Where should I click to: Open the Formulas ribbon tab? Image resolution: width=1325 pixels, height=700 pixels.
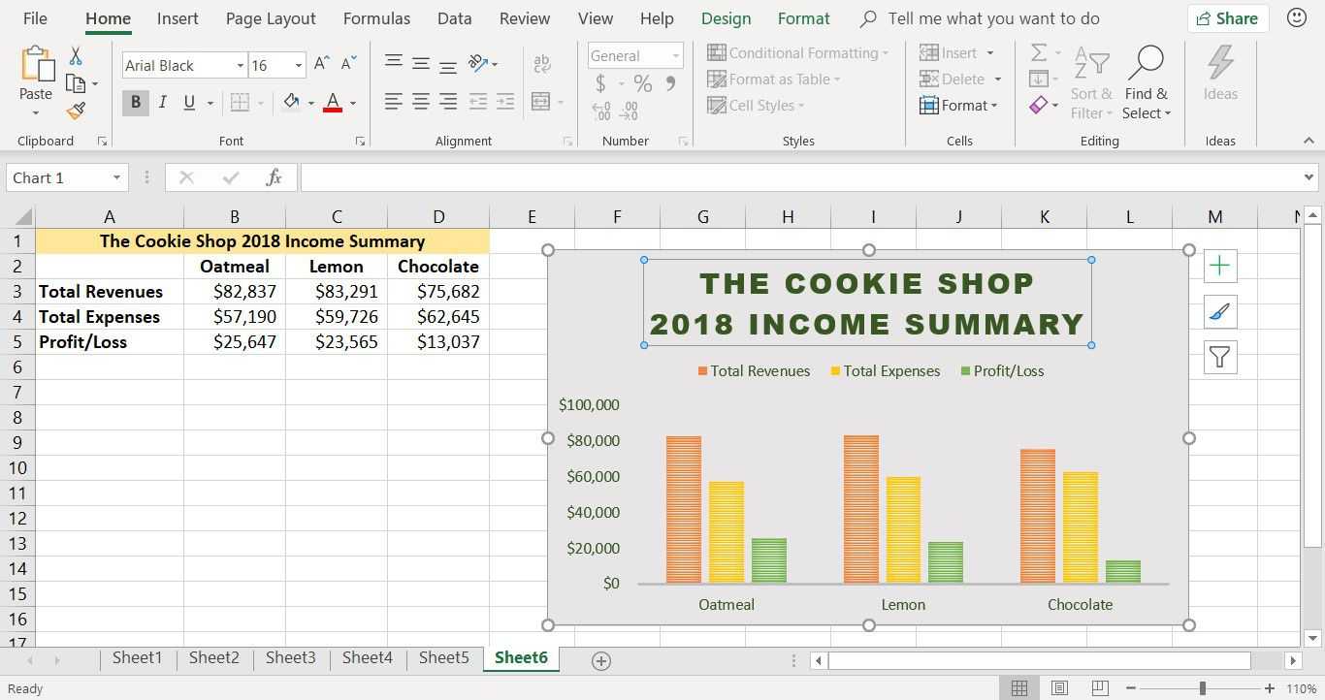(x=376, y=18)
